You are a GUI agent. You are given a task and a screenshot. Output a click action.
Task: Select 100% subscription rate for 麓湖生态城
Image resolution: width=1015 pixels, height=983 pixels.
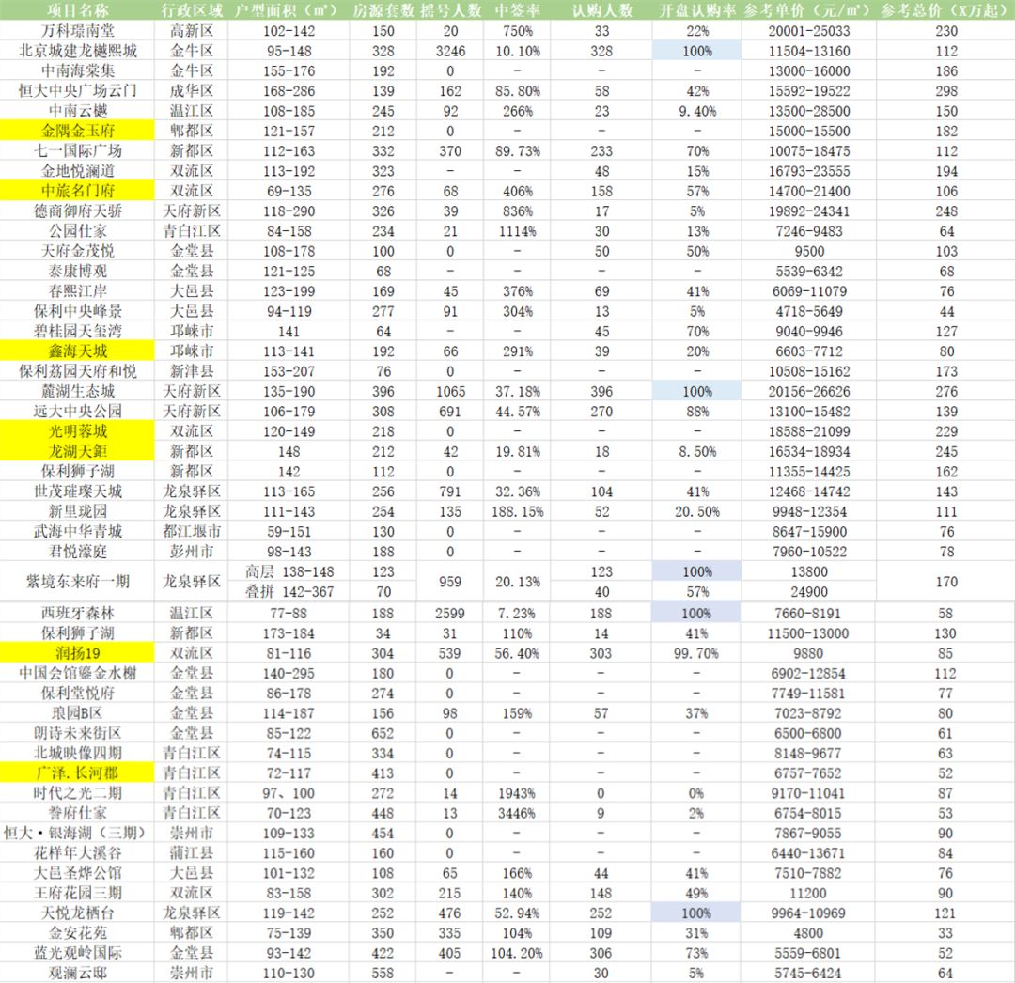pyautogui.click(x=696, y=392)
